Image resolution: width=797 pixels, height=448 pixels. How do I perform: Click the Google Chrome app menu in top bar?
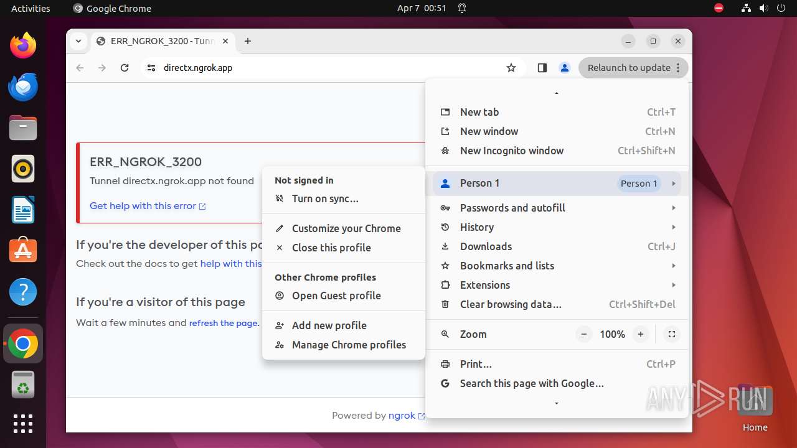[112, 9]
